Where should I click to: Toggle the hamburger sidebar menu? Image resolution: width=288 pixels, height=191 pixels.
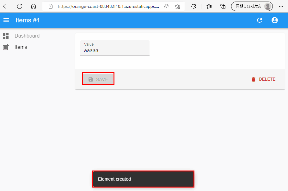(x=6, y=20)
